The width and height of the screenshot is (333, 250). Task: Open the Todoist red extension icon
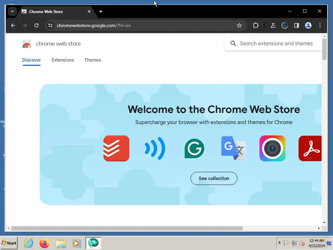[x=116, y=148]
